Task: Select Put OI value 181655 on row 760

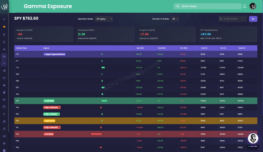Action: pos(222,134)
